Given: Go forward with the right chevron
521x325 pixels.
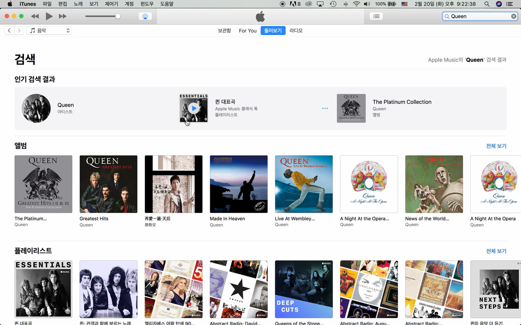Looking at the screenshot, I should click(19, 31).
